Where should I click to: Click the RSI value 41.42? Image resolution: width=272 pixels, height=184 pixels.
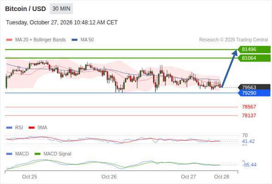coord(248,141)
